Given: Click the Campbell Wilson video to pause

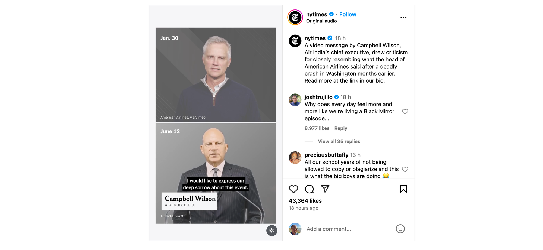Looking at the screenshot, I should (216, 173).
